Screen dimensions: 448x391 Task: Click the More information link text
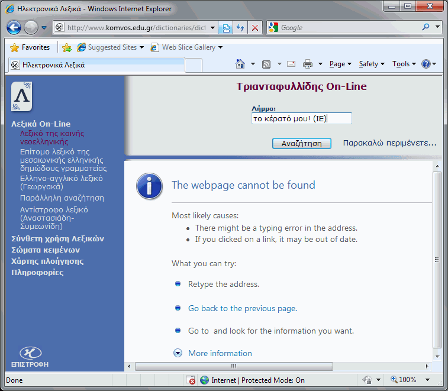[220, 353]
